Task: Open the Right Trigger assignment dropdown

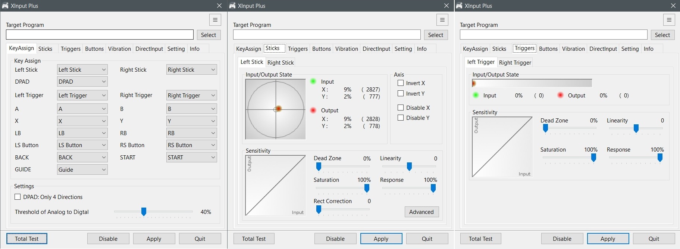Action: [192, 95]
